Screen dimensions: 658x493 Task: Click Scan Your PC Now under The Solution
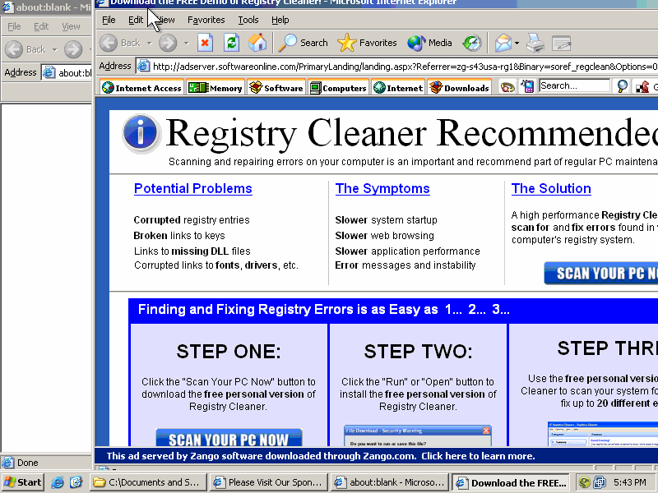[x=601, y=274]
